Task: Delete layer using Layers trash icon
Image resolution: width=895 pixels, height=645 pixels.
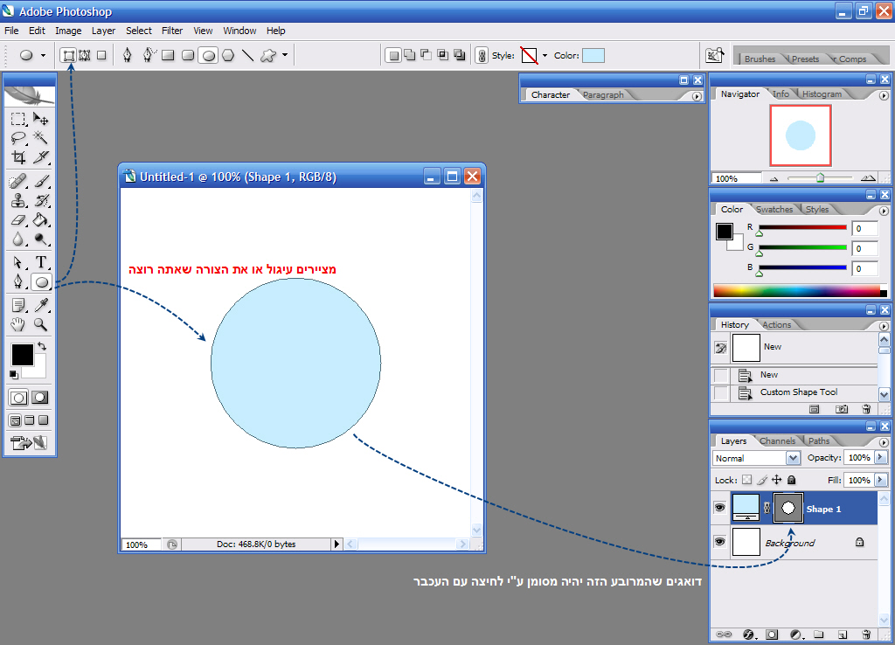Action: 865,634
